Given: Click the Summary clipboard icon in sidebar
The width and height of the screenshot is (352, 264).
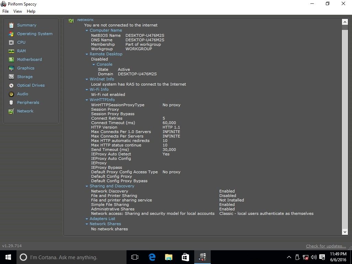Looking at the screenshot, I should pos(11,25).
